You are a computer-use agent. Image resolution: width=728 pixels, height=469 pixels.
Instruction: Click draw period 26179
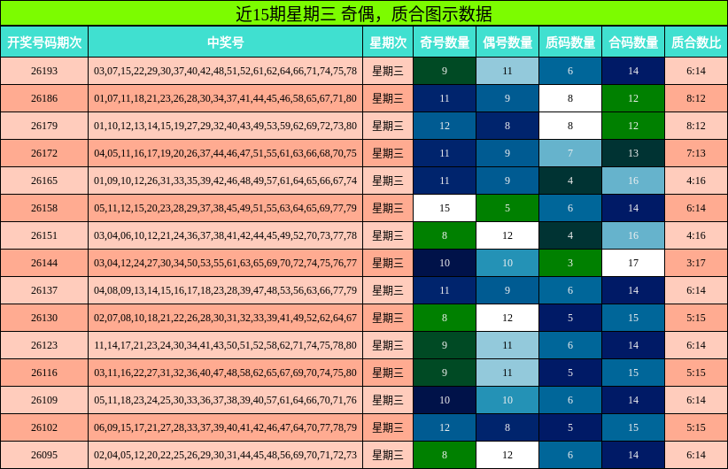44,126
